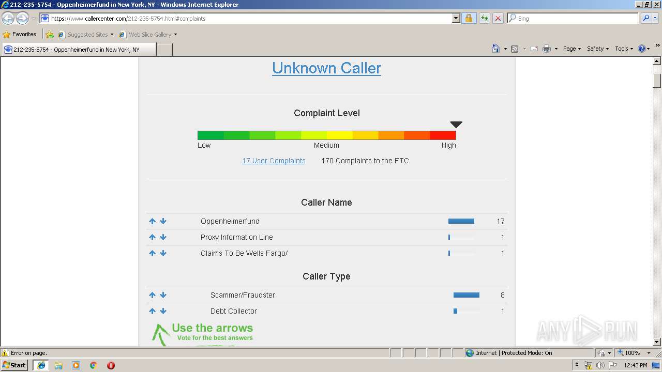Upvote Claims To Be Wells Fargo/ entry

[152, 253]
